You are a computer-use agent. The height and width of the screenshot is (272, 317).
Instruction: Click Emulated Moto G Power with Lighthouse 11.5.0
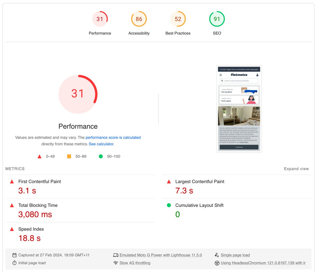coord(161,255)
